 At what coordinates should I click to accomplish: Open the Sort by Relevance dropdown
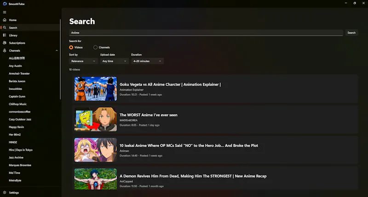click(x=83, y=61)
